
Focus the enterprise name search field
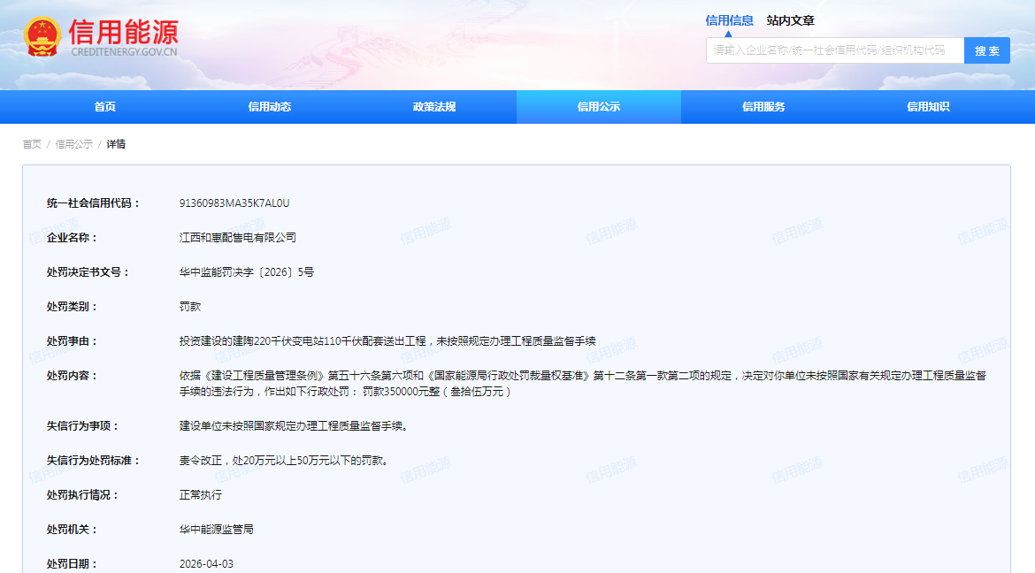tap(834, 50)
